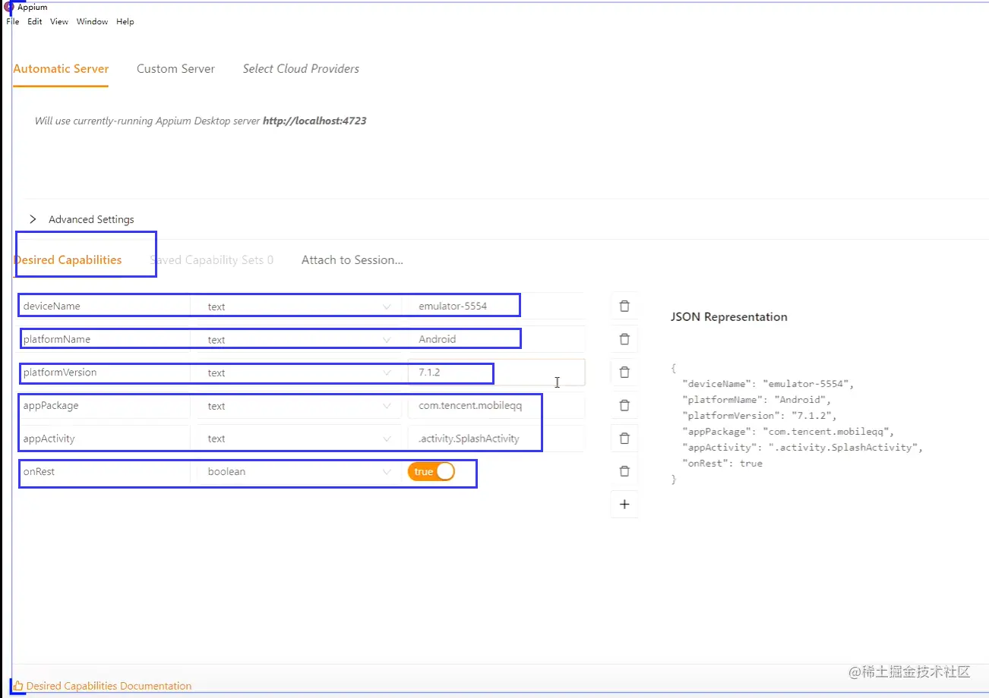Switch to Custom Server tab

coord(175,68)
